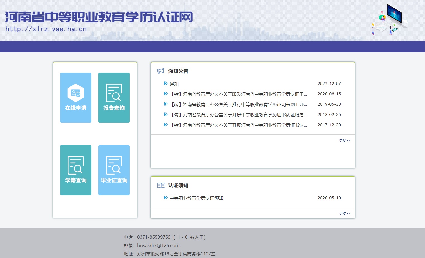
Task: Expand 更多 under the 通知公告 section
Action: (345, 141)
